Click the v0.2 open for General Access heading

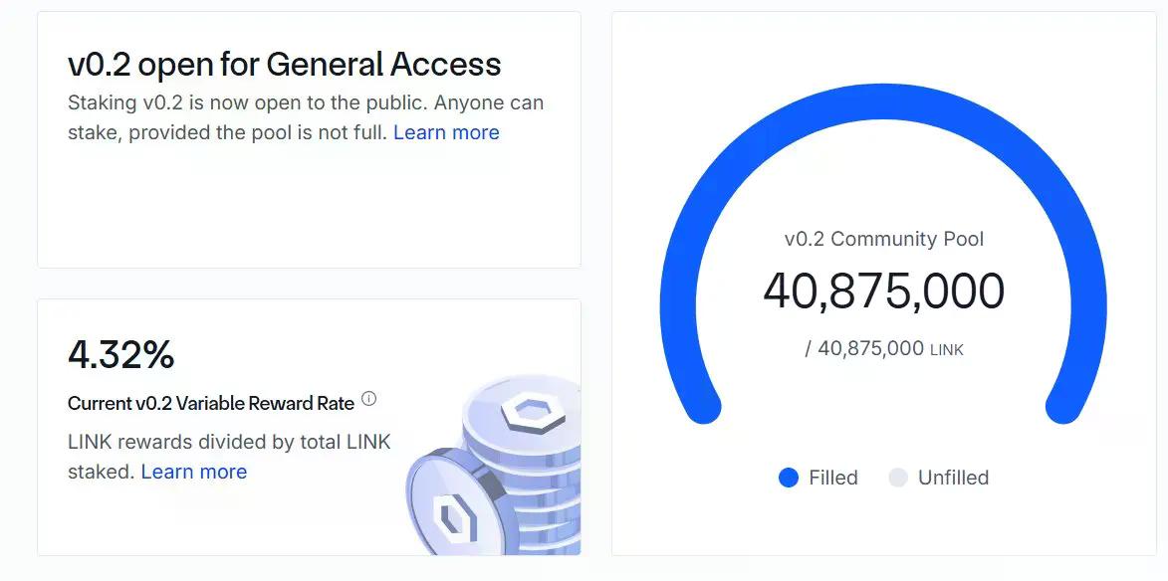(284, 64)
